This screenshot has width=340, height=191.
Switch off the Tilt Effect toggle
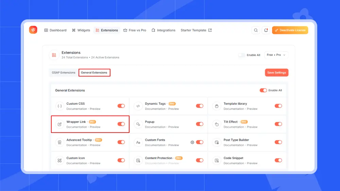(278, 124)
